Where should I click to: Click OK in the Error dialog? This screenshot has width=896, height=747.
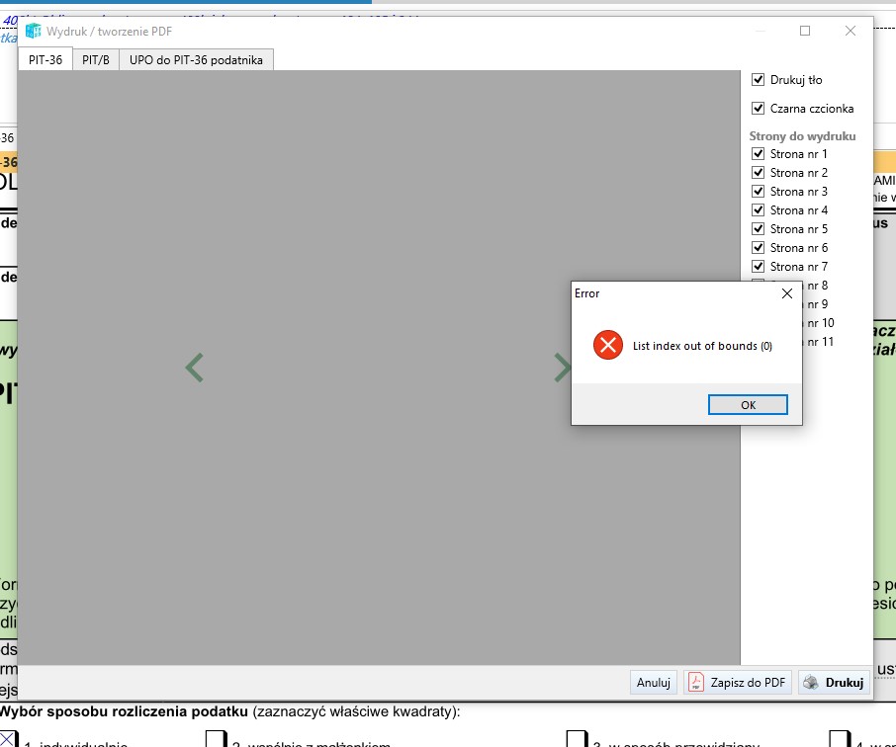(x=748, y=405)
